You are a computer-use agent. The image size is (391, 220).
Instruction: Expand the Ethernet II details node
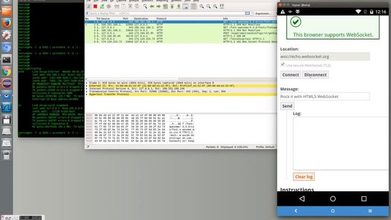click(x=87, y=86)
